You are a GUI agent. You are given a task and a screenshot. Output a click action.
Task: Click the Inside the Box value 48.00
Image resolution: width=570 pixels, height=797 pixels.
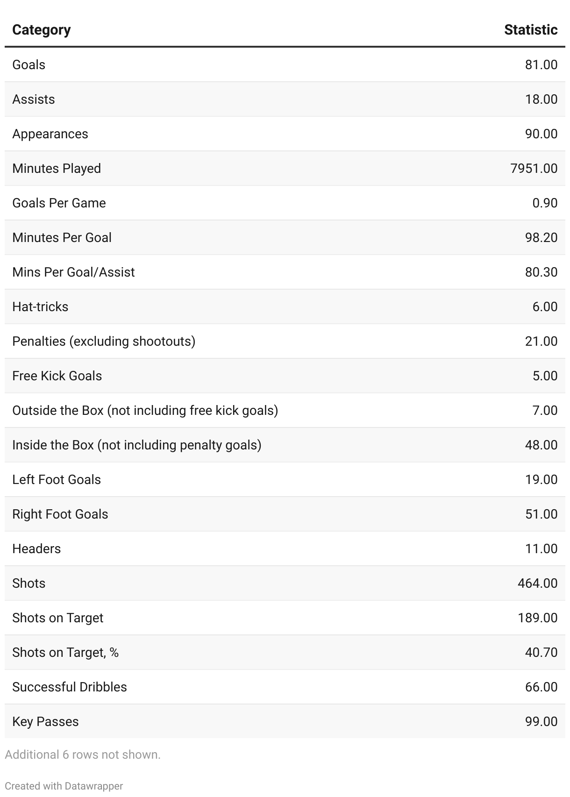coord(541,445)
